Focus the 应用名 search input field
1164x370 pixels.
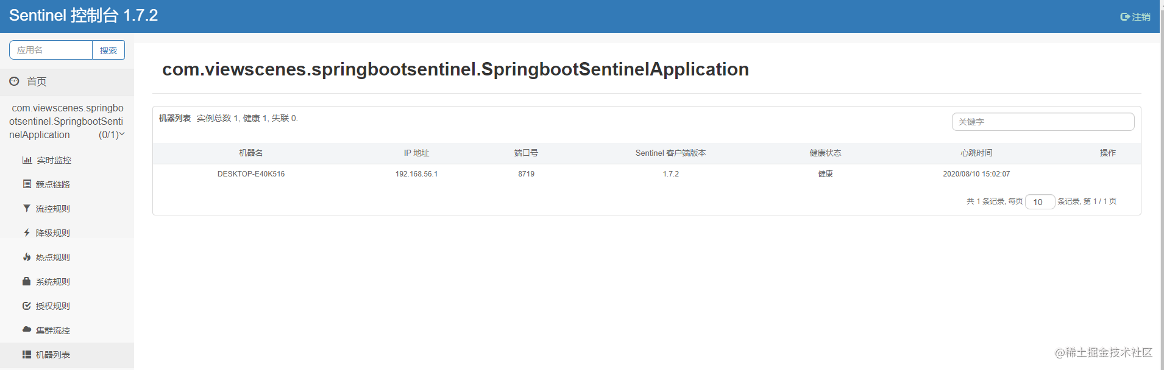tap(51, 50)
